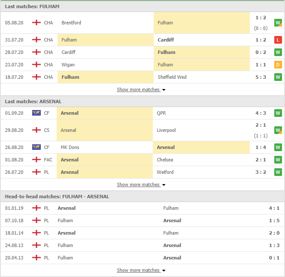Click W result badge for Brentford–Fulham match
Screen dimensions: 285x277
[x=278, y=23]
